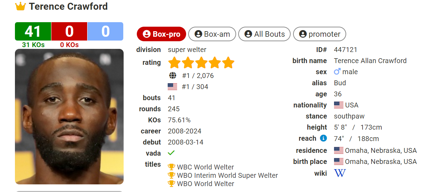Click the Omaha, Nebraska residence link
The image size is (441, 192).
pyautogui.click(x=381, y=150)
